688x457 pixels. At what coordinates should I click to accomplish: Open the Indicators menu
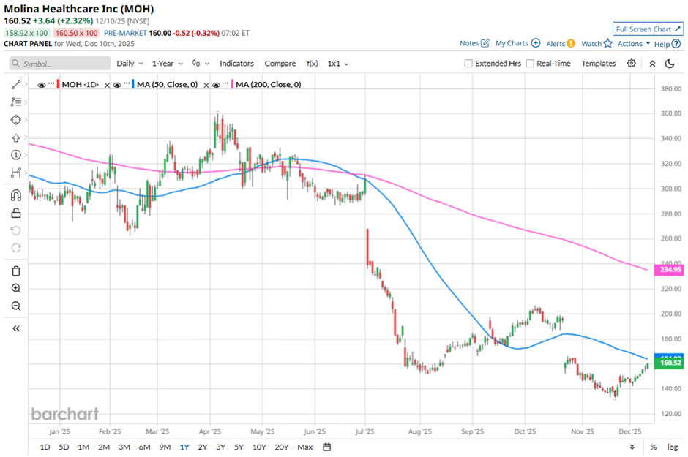click(x=236, y=64)
